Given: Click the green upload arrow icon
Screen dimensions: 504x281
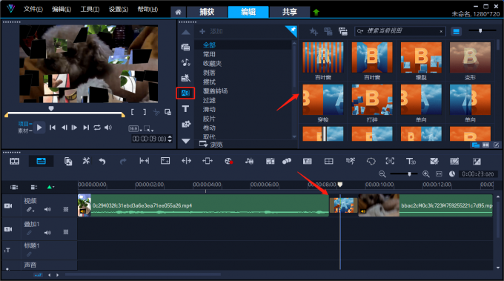Looking at the screenshot, I should 316,12.
